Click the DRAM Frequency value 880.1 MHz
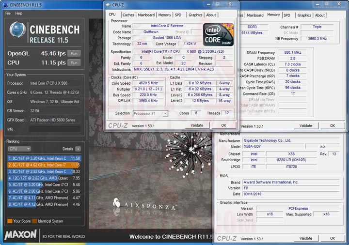The width and height of the screenshot is (349, 245). pos(293,52)
